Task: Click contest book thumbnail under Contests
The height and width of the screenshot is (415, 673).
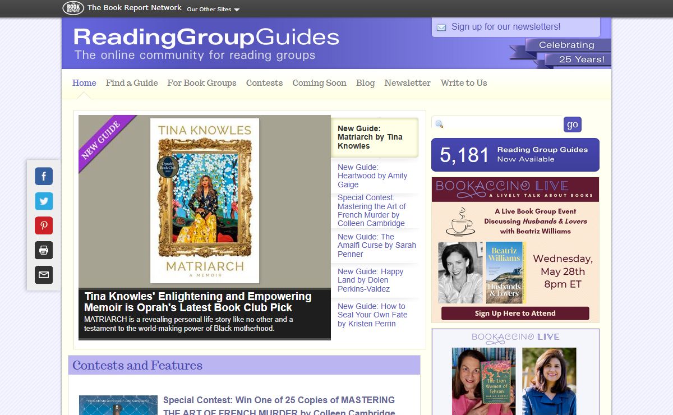Action: [x=118, y=405]
